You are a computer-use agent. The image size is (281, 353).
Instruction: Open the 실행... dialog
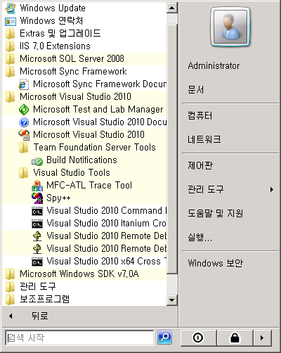click(x=200, y=238)
